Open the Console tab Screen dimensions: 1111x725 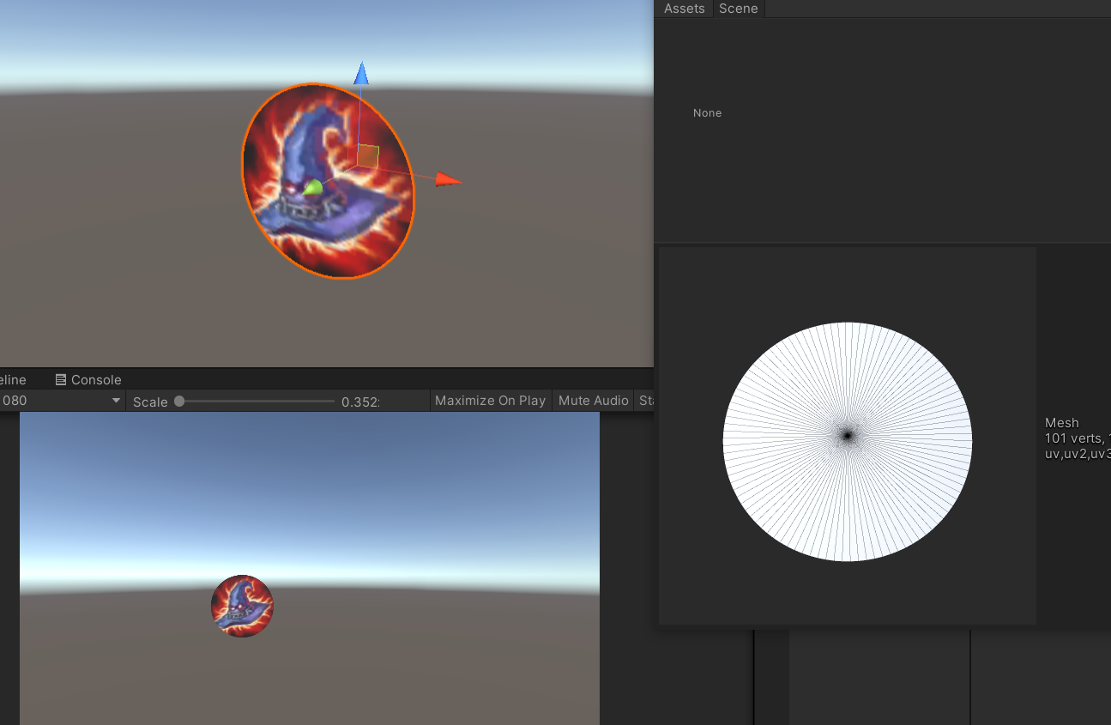click(x=88, y=379)
